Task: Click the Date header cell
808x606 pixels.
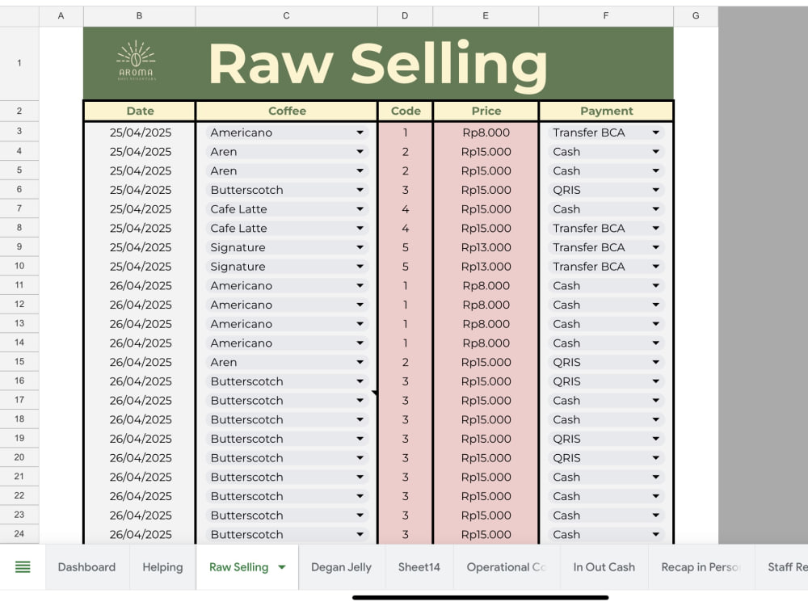Action: point(140,111)
